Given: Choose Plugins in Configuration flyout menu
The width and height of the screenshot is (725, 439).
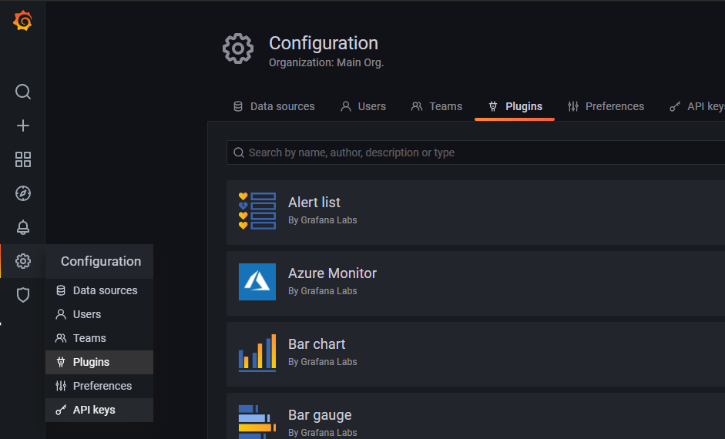Looking at the screenshot, I should tap(99, 362).
